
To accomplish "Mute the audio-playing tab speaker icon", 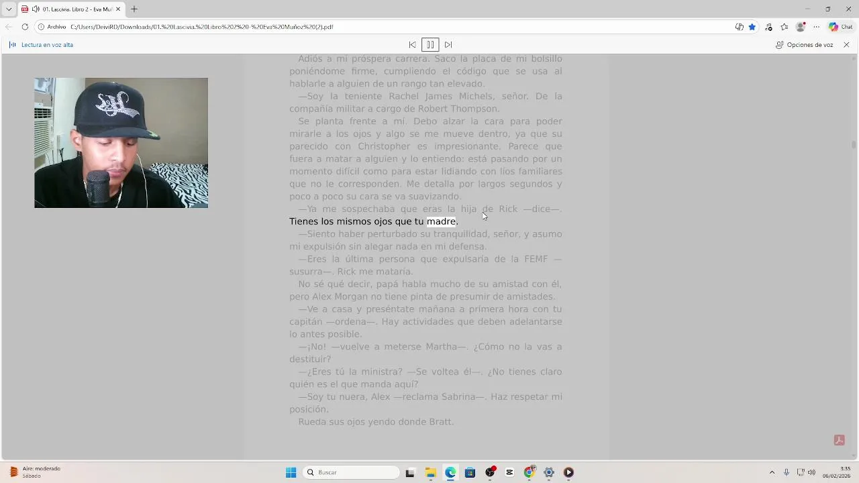I will click(35, 9).
